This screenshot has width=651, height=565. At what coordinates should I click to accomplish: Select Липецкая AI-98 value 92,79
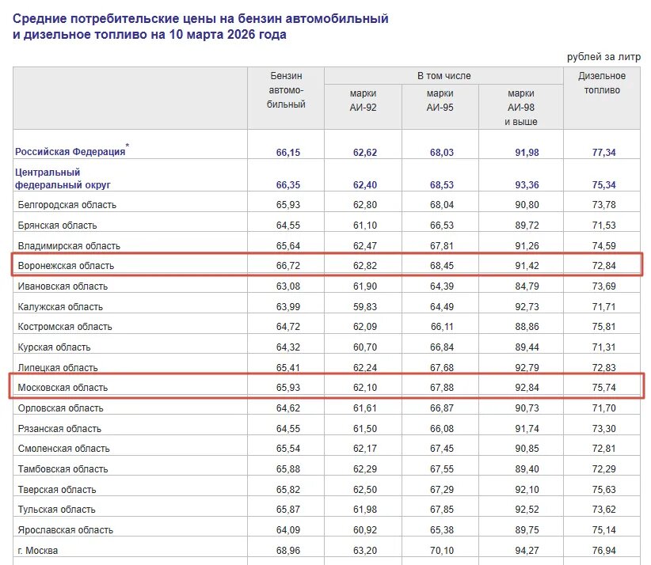click(527, 368)
